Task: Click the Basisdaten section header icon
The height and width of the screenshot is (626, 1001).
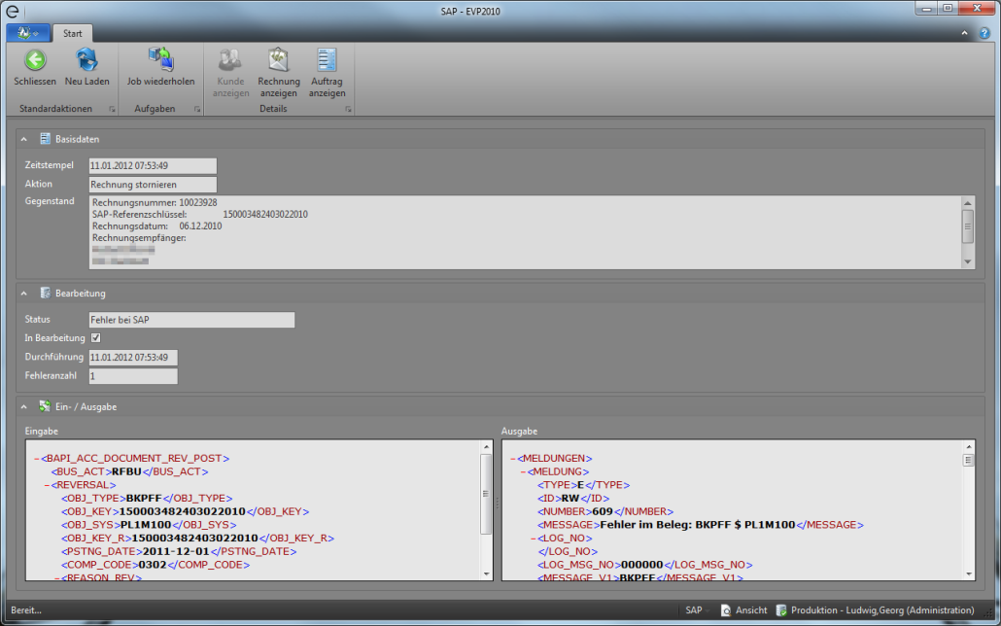Action: point(45,139)
